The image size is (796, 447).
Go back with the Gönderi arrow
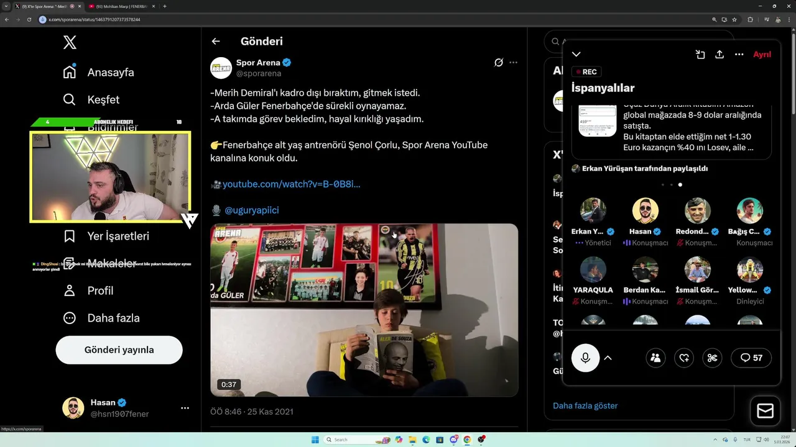pos(216,41)
